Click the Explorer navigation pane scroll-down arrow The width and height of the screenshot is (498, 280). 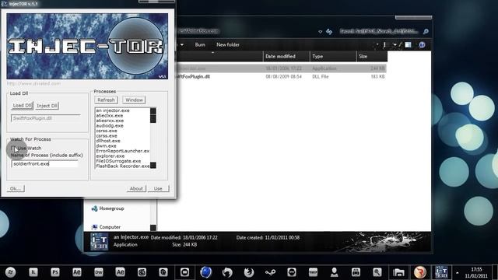pyautogui.click(x=153, y=228)
